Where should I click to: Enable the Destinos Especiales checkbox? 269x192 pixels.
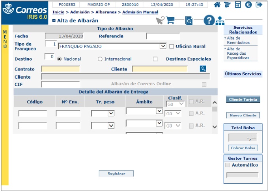click(155, 59)
